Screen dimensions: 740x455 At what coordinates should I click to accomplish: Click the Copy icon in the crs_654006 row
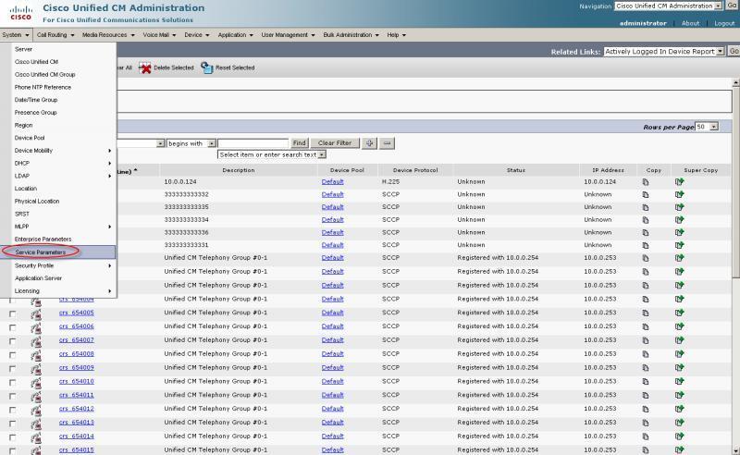pos(645,326)
